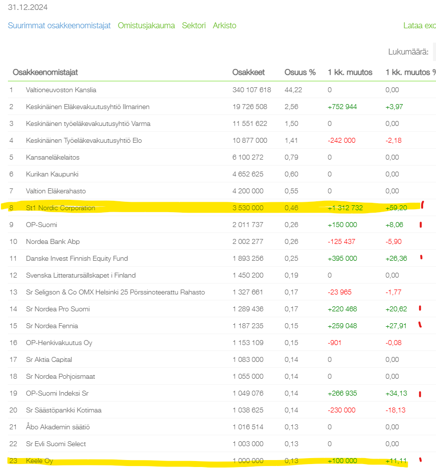The width and height of the screenshot is (436, 468).
Task: Select Sr Seligson & Co OMX Helsinki 25 fund
Action: coord(116,292)
